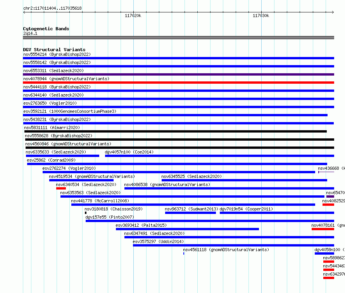Click the red nsv4082529 variant bar
The image size is (345, 293).
click(328, 205)
